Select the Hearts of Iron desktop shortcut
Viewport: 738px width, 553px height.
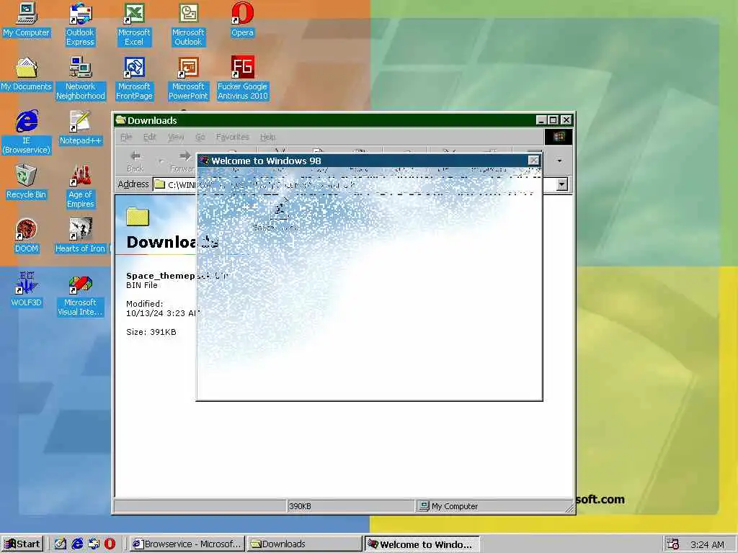coord(81,236)
